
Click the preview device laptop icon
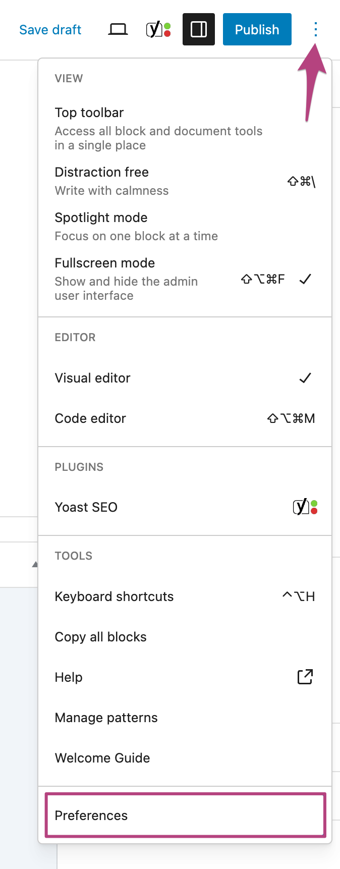(x=118, y=30)
